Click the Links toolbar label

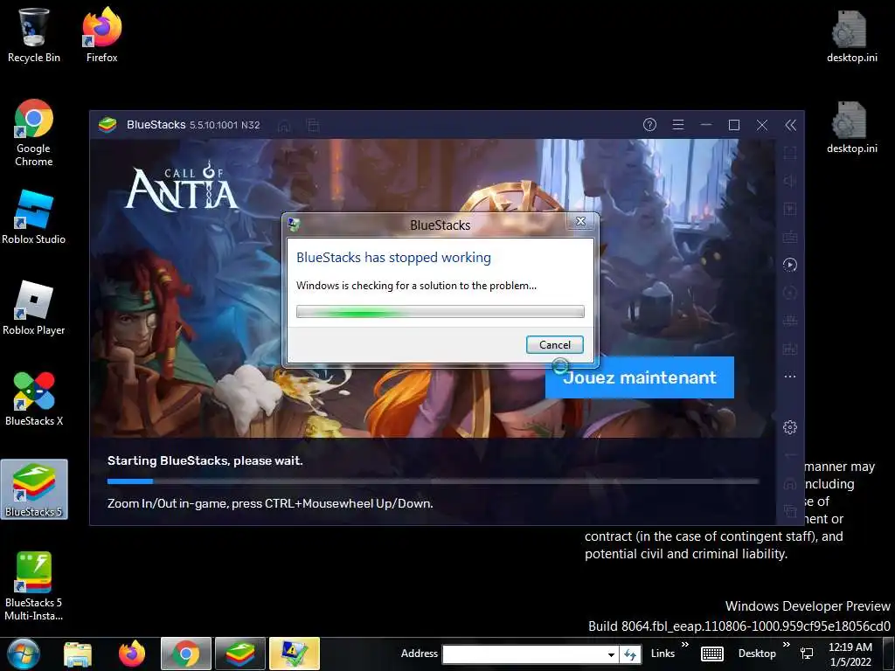[663, 654]
